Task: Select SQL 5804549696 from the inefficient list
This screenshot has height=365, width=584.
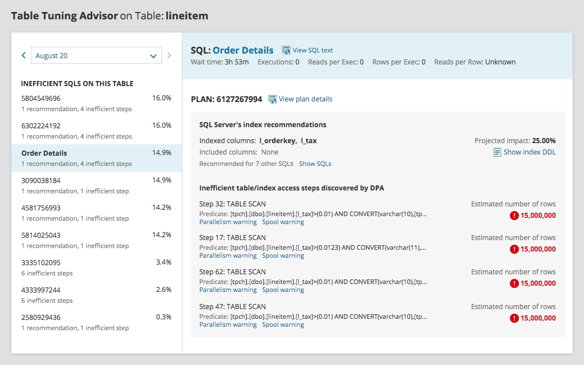Action: [48, 98]
